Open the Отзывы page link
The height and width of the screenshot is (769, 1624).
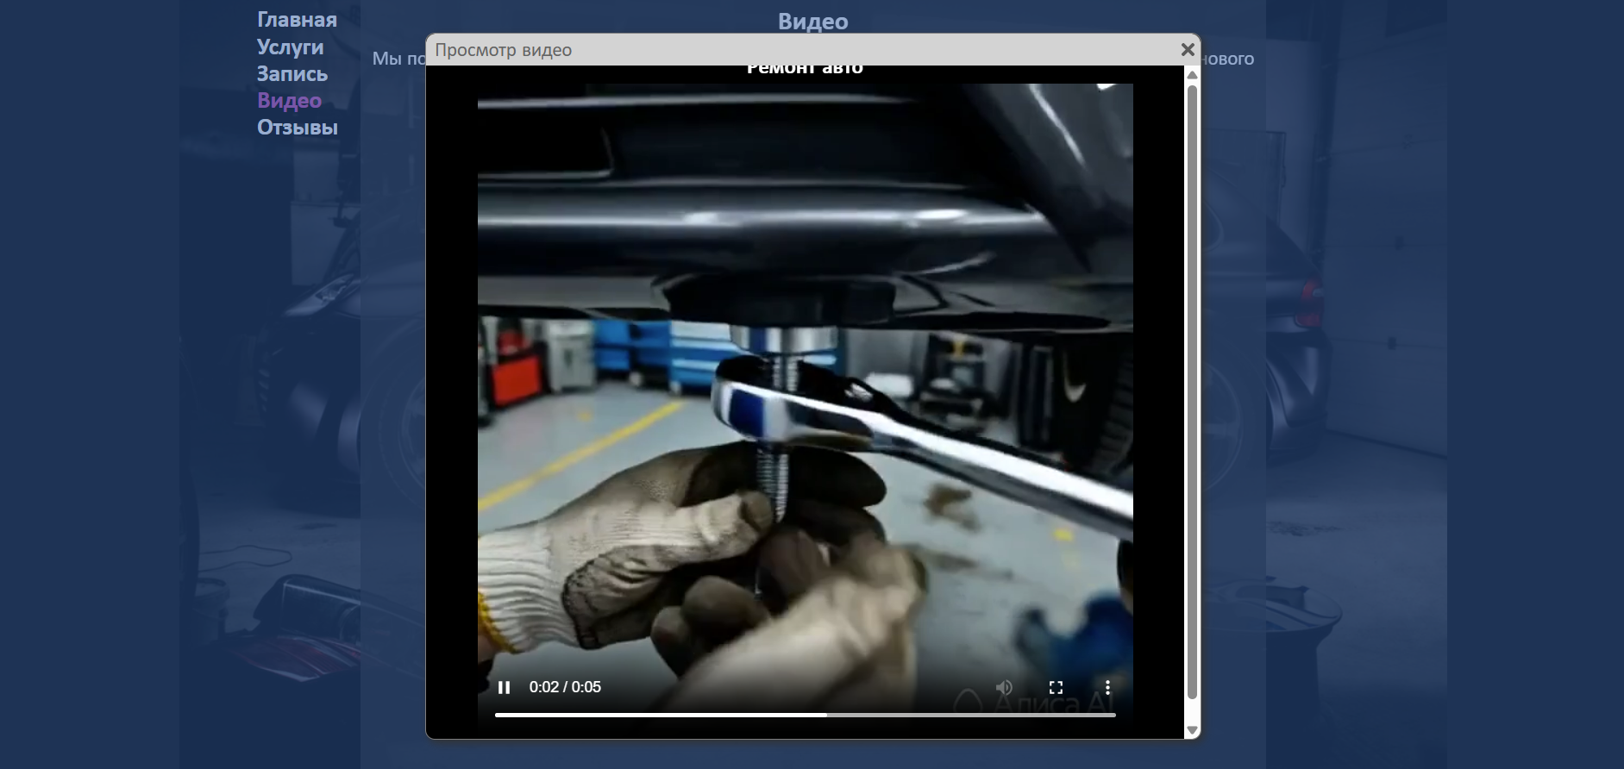click(x=298, y=128)
